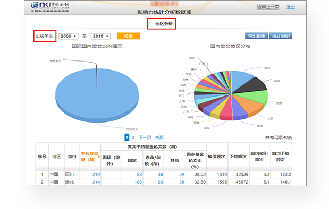Click the 退出 logout link
Viewport: 329px width, 209px height.
coord(291,7)
